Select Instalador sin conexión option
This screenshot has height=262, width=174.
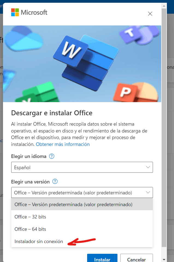(82, 241)
